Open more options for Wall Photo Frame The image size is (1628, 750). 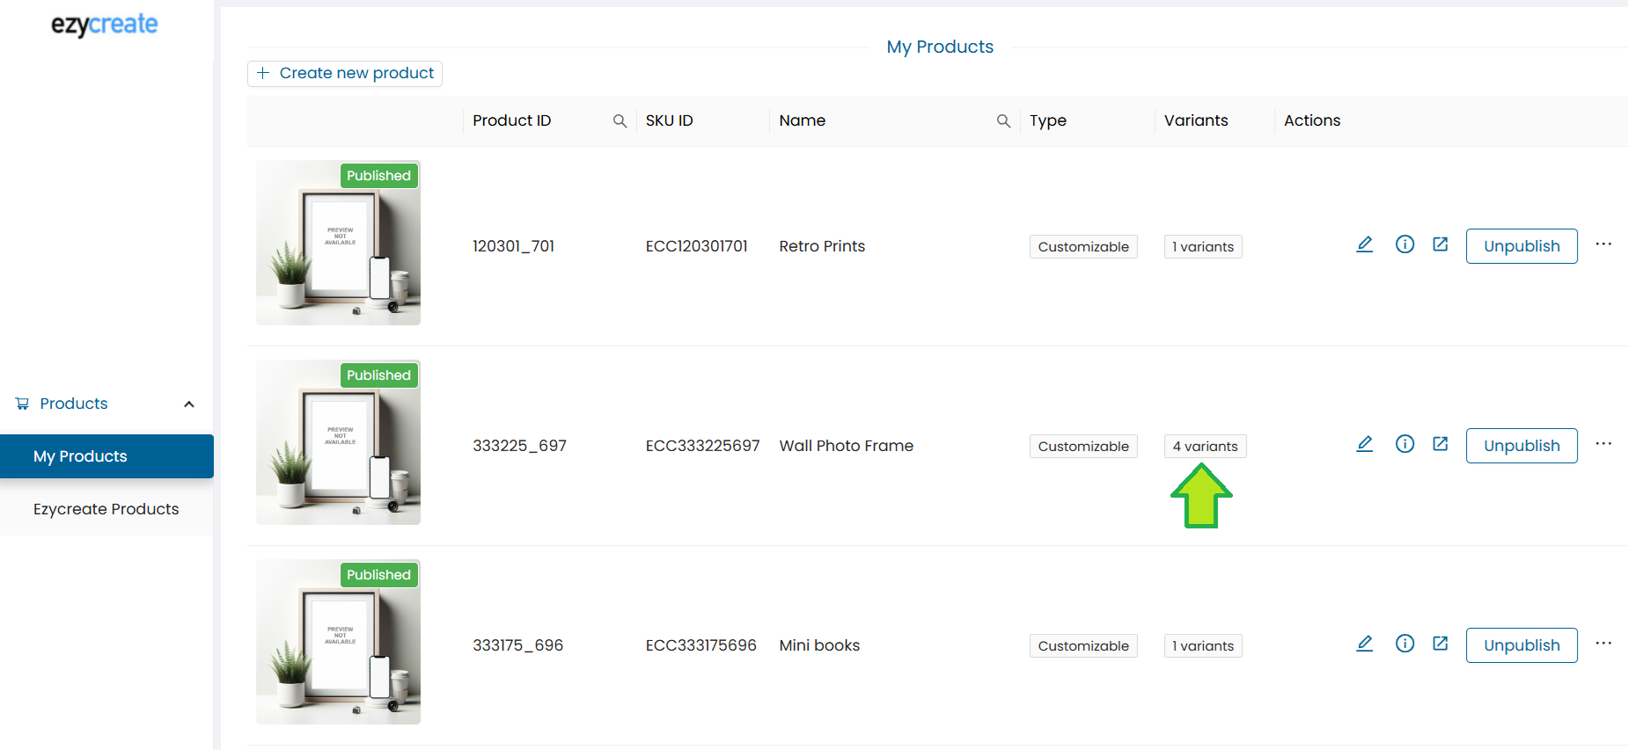click(1603, 444)
